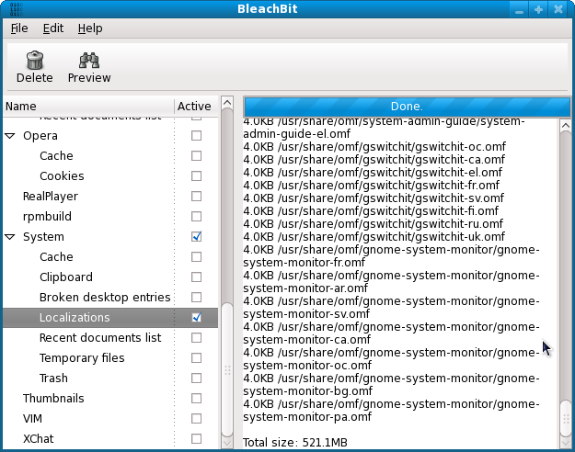This screenshot has width=575, height=452.
Task: Select the rpmbuild tree row
Action: [x=110, y=217]
